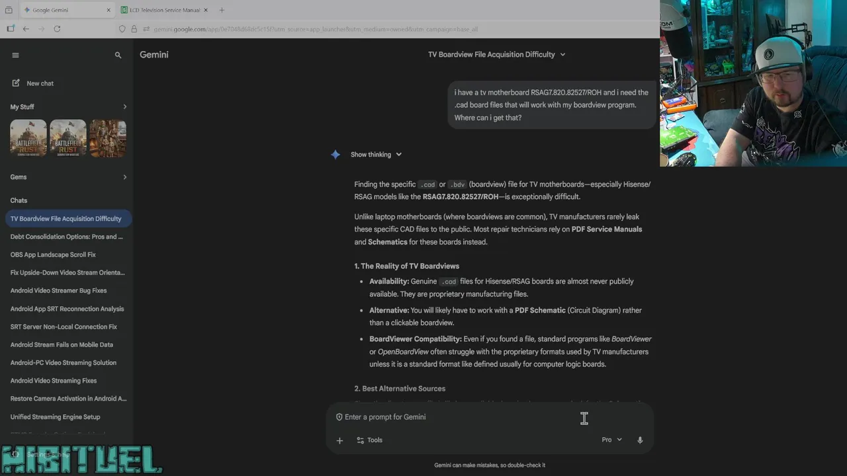
Task: Open SRT Server Non-Local Connection Fix chat
Action: (x=67, y=327)
